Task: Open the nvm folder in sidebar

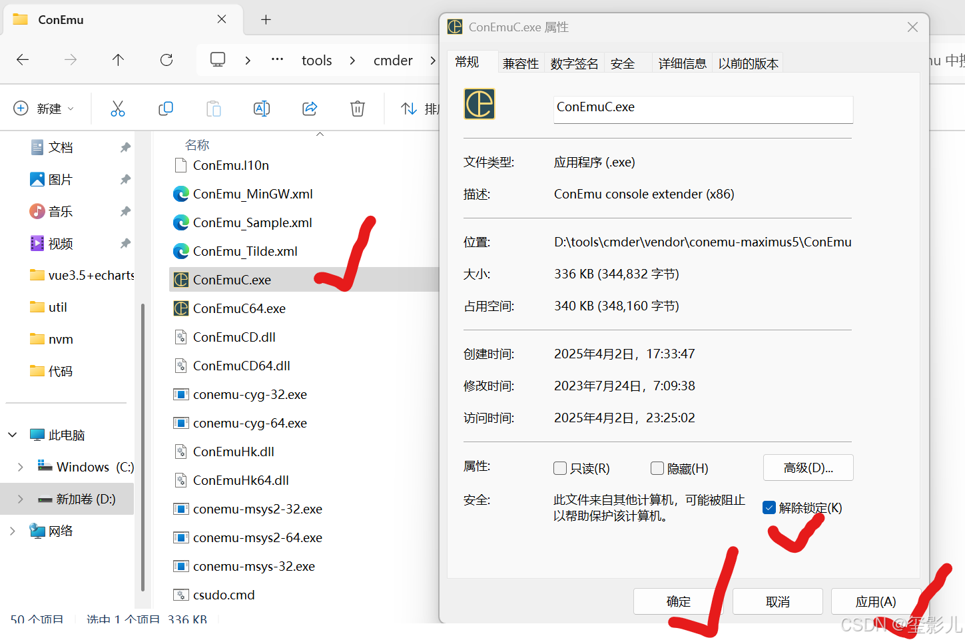Action: (x=60, y=339)
